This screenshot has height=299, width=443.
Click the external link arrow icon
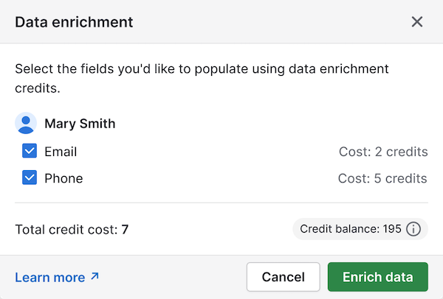pyautogui.click(x=95, y=277)
